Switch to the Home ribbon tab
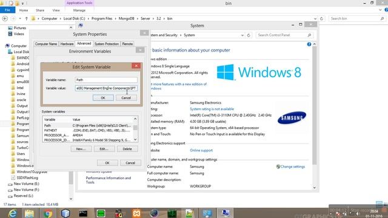Viewport: 388px width, 218px height. [24, 10]
